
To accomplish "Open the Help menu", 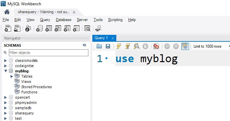I will pyautogui.click(x=132, y=20).
